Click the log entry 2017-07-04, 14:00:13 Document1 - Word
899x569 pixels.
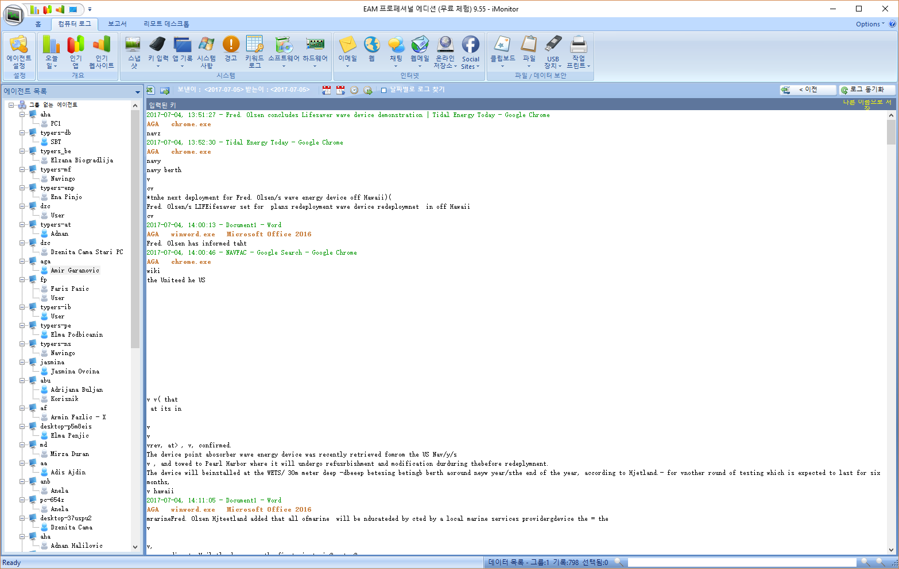(x=214, y=225)
